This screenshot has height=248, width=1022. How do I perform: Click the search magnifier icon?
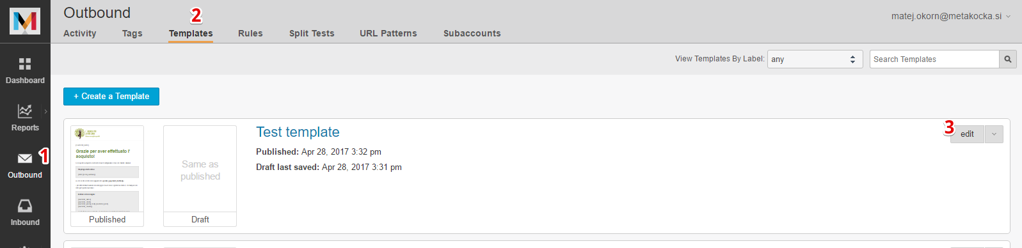[1008, 59]
